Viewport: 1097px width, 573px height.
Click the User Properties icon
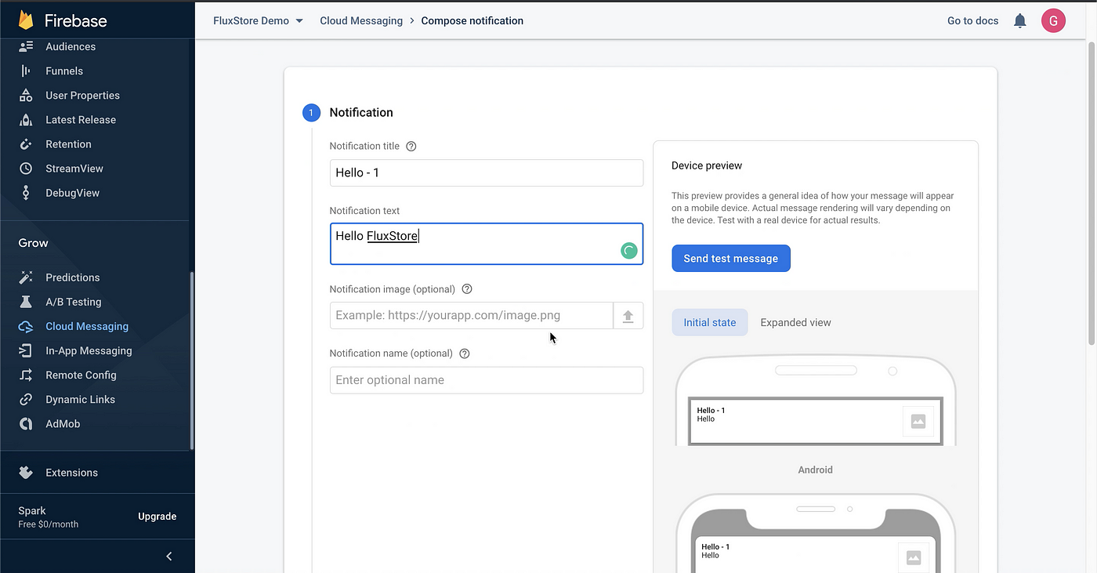[26, 95]
